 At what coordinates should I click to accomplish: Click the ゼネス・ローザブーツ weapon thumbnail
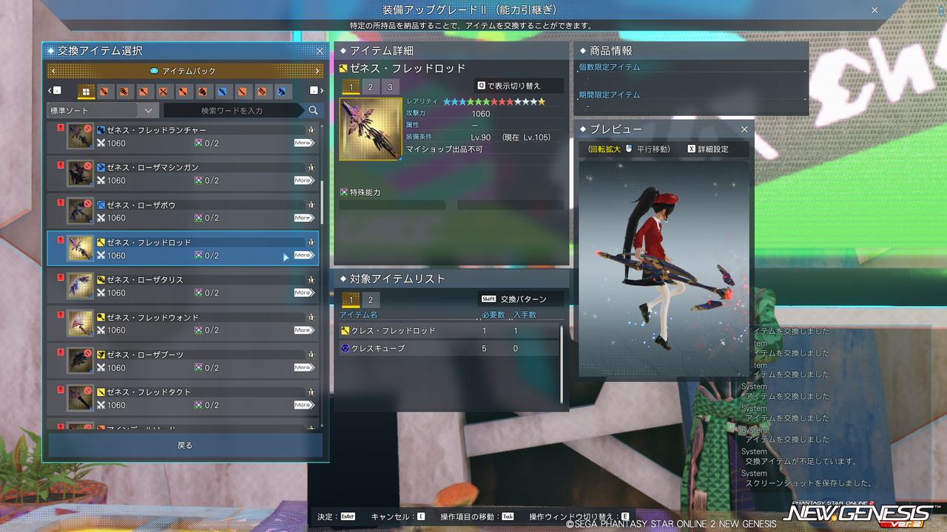point(80,361)
